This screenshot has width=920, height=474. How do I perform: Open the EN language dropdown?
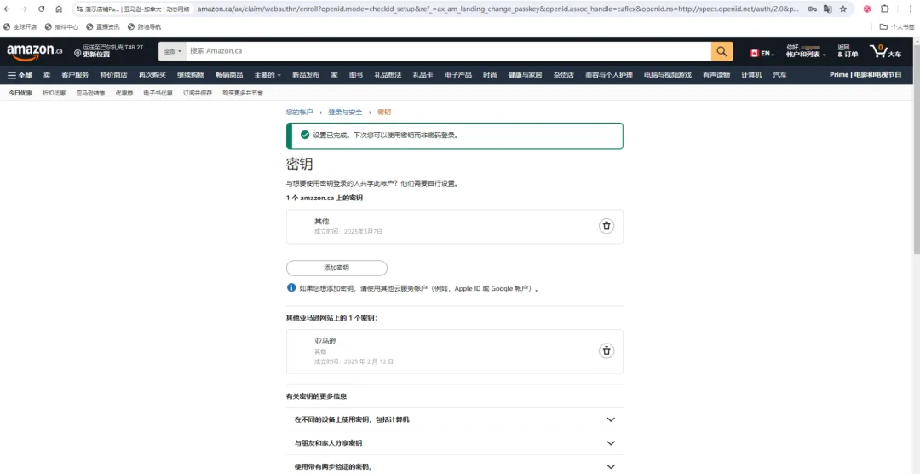(762, 54)
